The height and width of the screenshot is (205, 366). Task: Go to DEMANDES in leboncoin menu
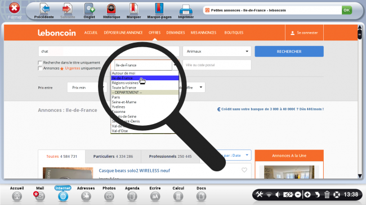coord(176,33)
